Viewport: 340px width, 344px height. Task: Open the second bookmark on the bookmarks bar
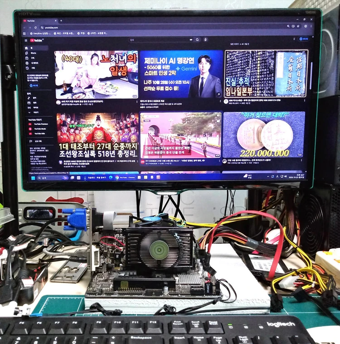click(x=64, y=33)
